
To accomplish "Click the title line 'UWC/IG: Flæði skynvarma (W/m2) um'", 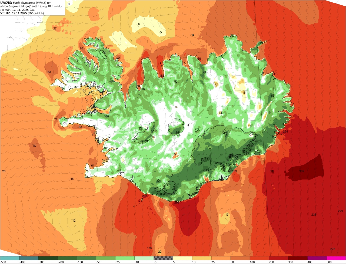I will pyautogui.click(x=26, y=2).
